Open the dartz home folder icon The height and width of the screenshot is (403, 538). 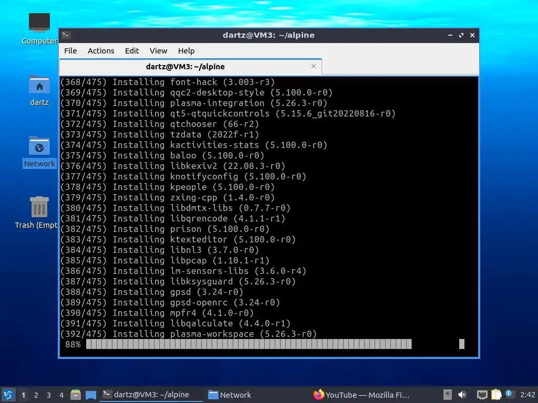coord(39,90)
